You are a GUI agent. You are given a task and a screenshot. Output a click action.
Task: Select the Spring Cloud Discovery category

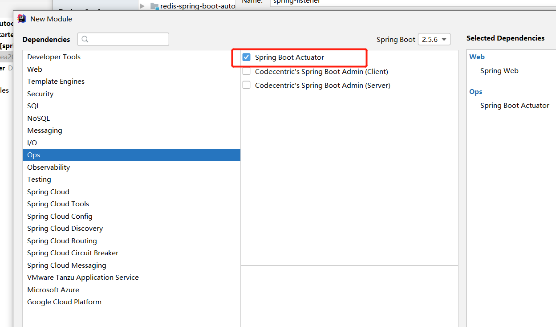pyautogui.click(x=131, y=229)
